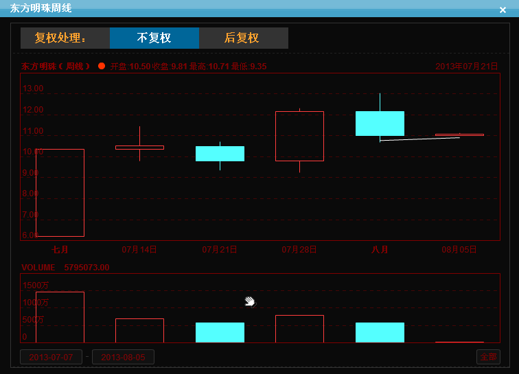Click the 08月05日 x-axis date label
The width and height of the screenshot is (519, 374).
tap(459, 250)
